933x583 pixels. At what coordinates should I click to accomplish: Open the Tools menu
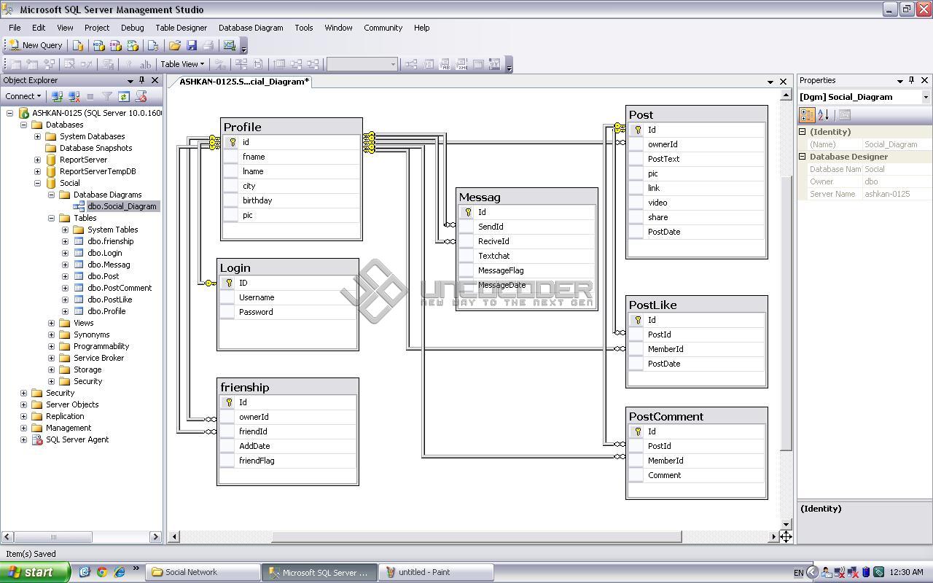pyautogui.click(x=304, y=28)
